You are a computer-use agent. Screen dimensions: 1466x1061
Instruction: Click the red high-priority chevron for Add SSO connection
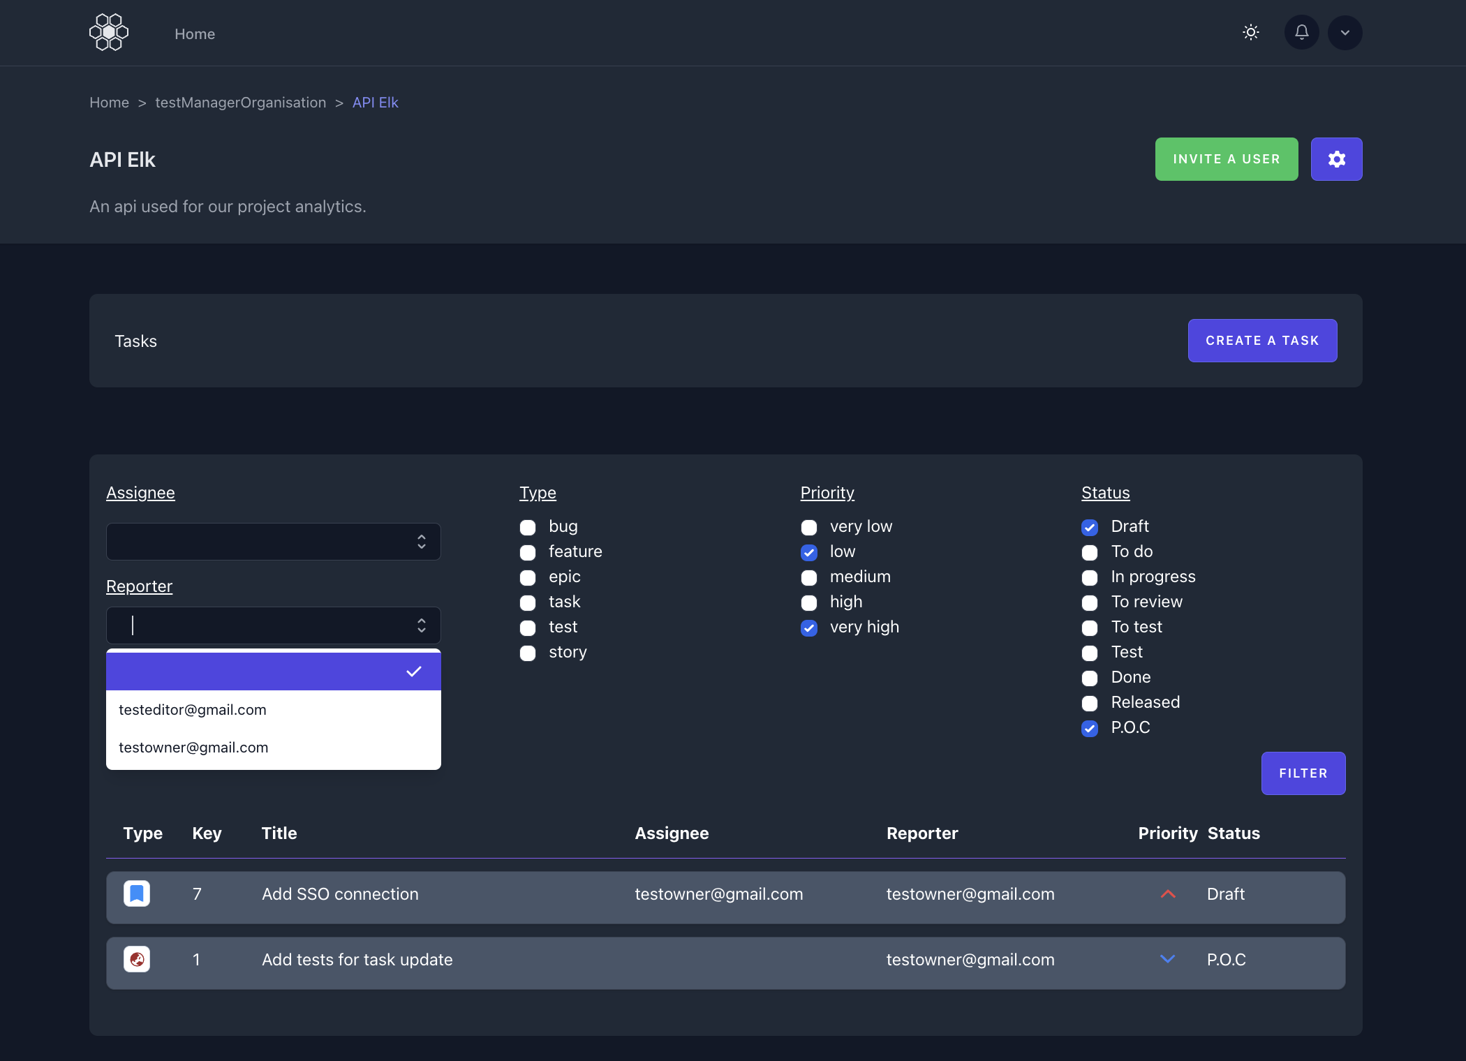point(1168,894)
